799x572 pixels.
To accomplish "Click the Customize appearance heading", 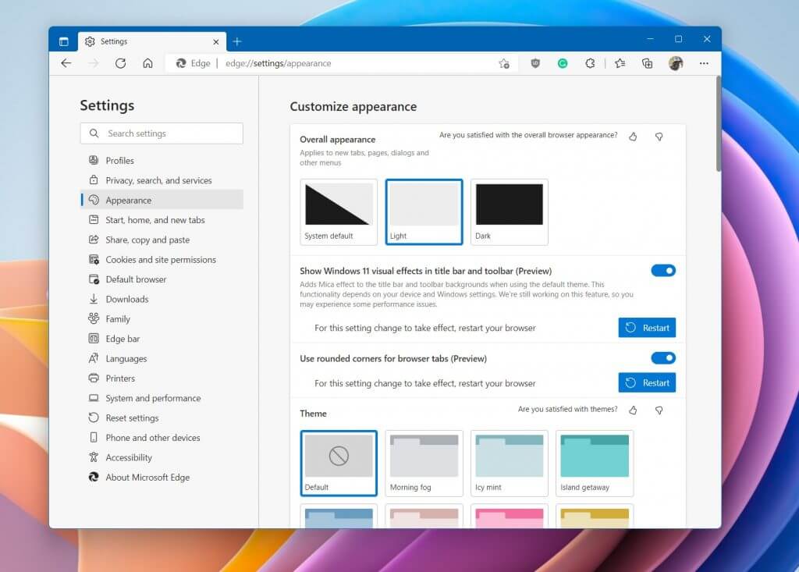I will [353, 107].
